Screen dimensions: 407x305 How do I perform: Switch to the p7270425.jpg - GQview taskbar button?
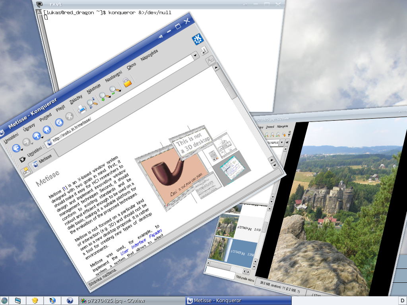[x=131, y=301]
